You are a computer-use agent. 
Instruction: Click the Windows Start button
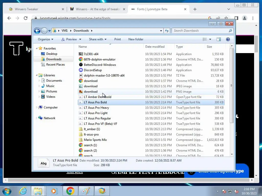click(x=7, y=191)
